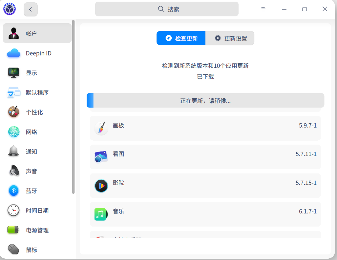Open the hamburger main menu

263,9
